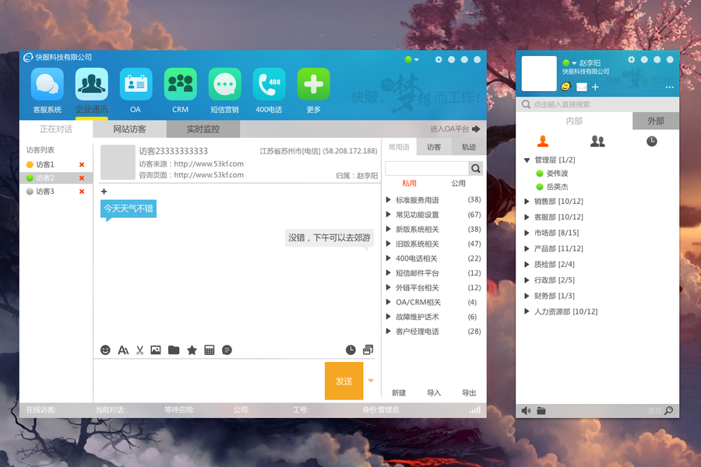Viewport: 701px width, 467px height.
Task: Click the green 更多 plus icon
Action: (313, 84)
